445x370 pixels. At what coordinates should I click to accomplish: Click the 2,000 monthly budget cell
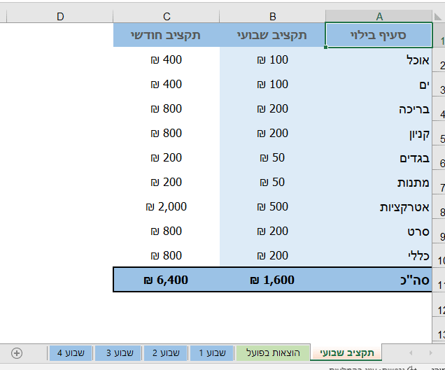point(167,206)
